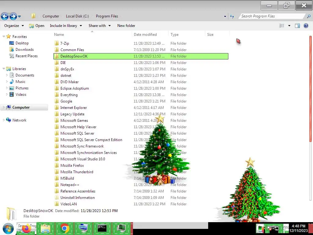Viewport: 313px width, 235px height.
Task: Open recent pages dropdown next to Forward
Action: tap(19, 17)
